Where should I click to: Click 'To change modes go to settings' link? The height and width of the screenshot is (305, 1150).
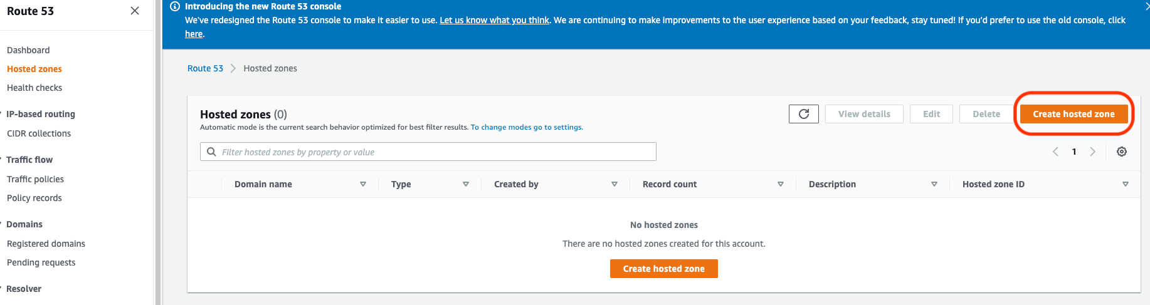point(527,127)
